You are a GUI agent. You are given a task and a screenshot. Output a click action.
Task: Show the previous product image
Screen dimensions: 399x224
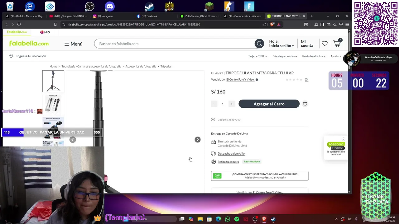(73, 140)
